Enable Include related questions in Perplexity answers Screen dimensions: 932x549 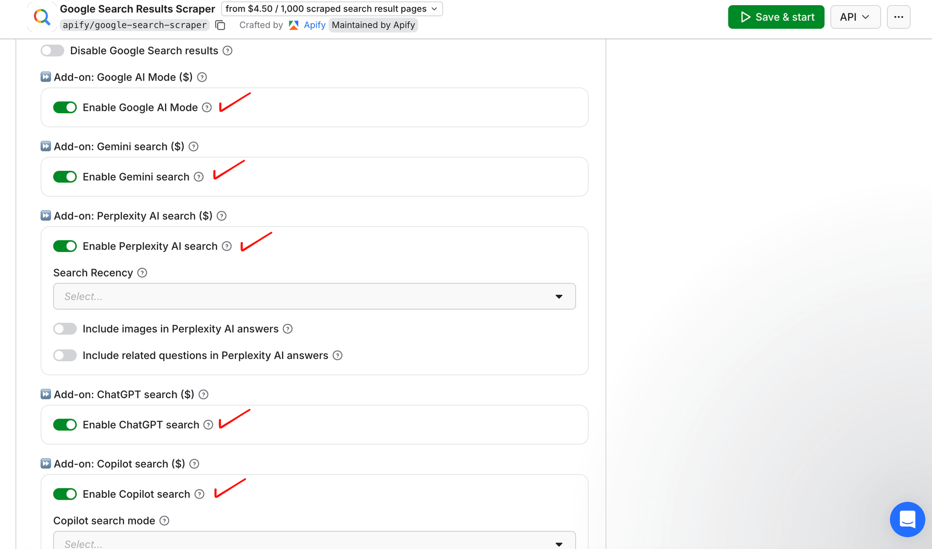65,356
